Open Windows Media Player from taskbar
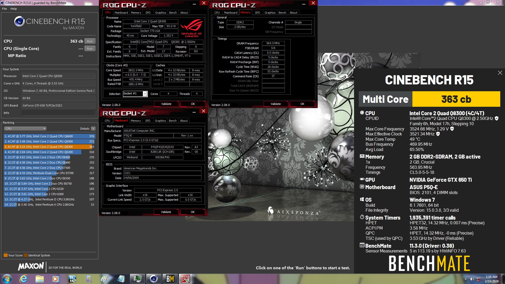Image resolution: width=505 pixels, height=284 pixels. tap(55, 279)
